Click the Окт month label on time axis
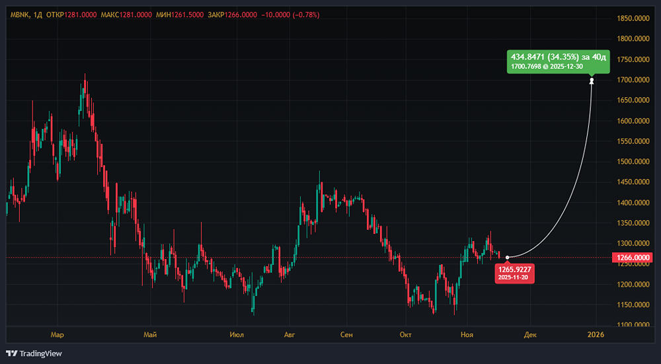The image size is (661, 364). (406, 335)
